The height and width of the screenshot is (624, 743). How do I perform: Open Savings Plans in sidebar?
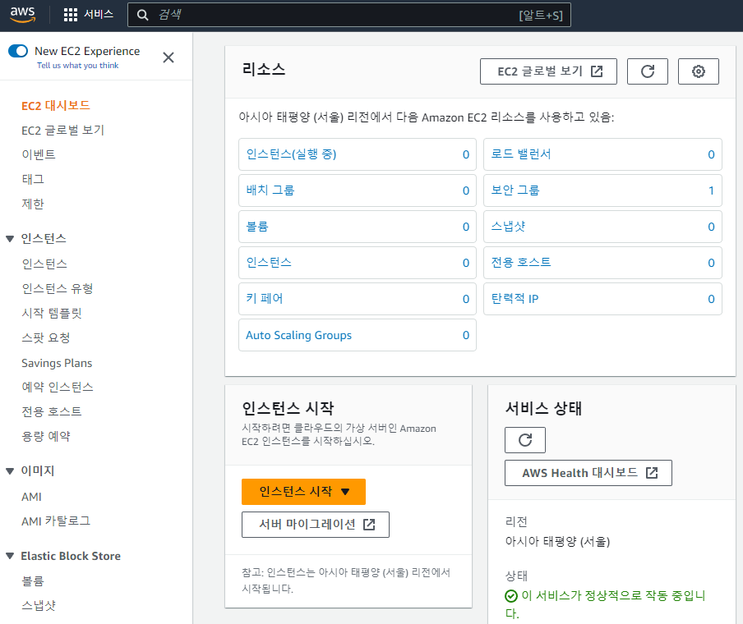[57, 363]
